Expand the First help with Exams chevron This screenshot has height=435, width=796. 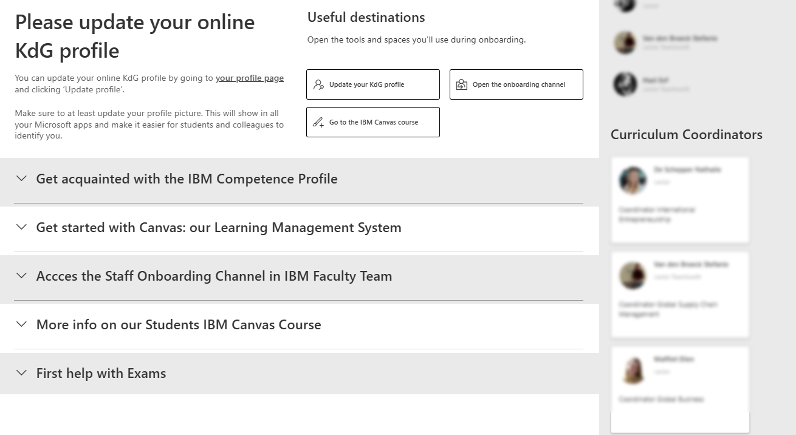tap(21, 373)
